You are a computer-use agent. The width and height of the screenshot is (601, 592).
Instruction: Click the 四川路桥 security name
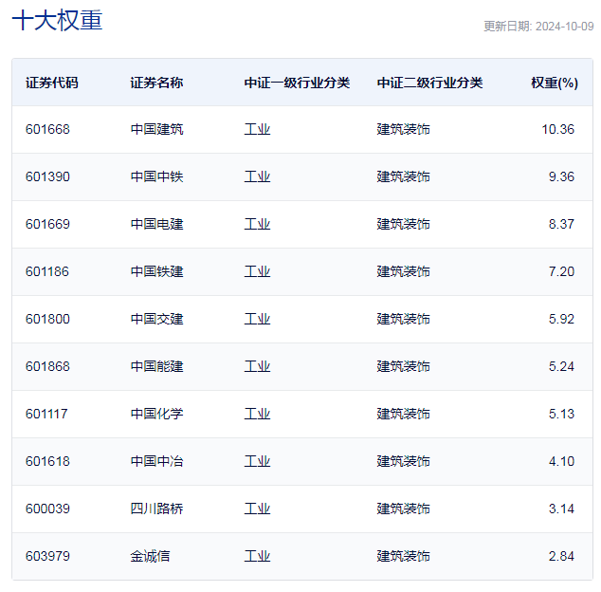[156, 509]
